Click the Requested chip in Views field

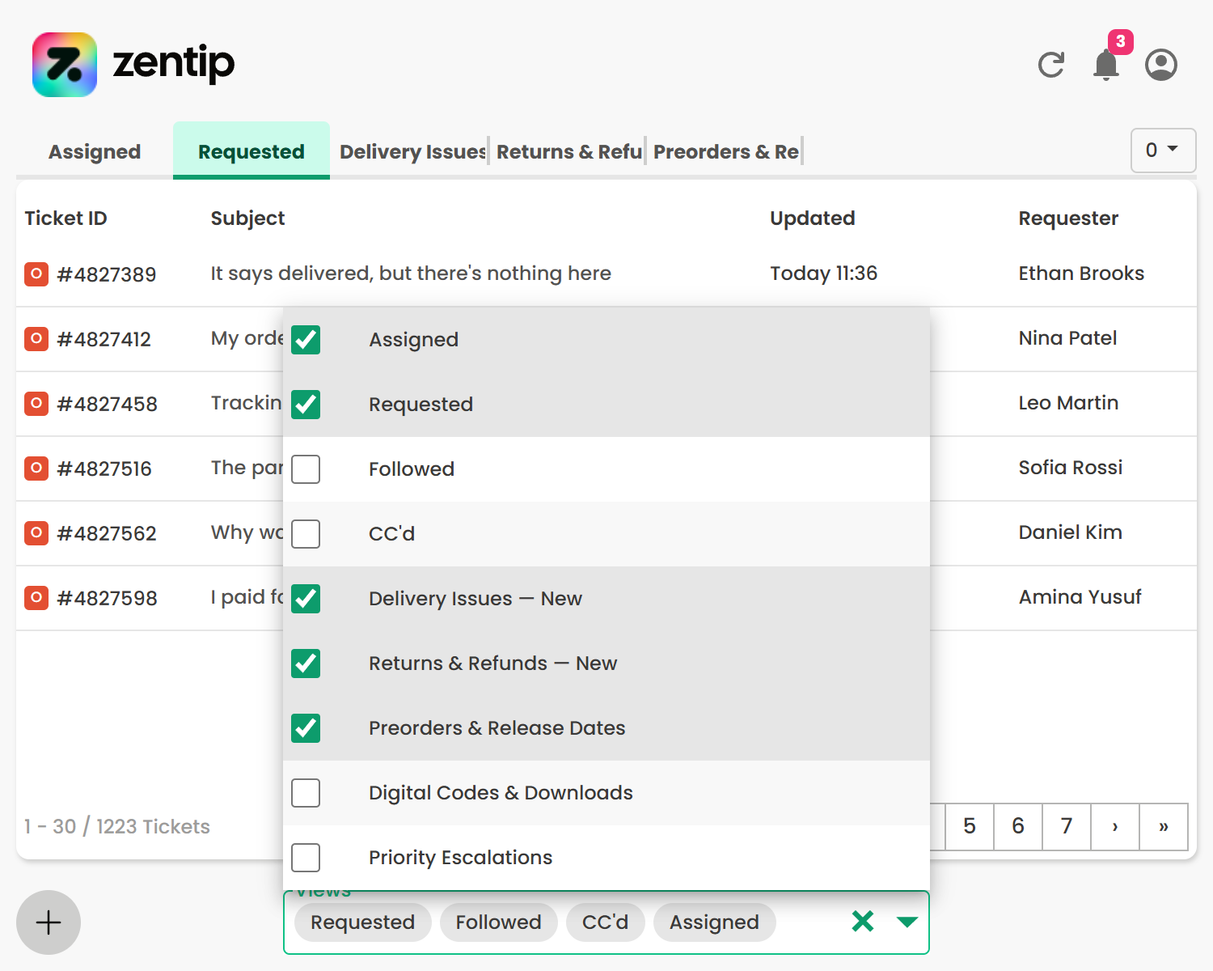coord(363,922)
